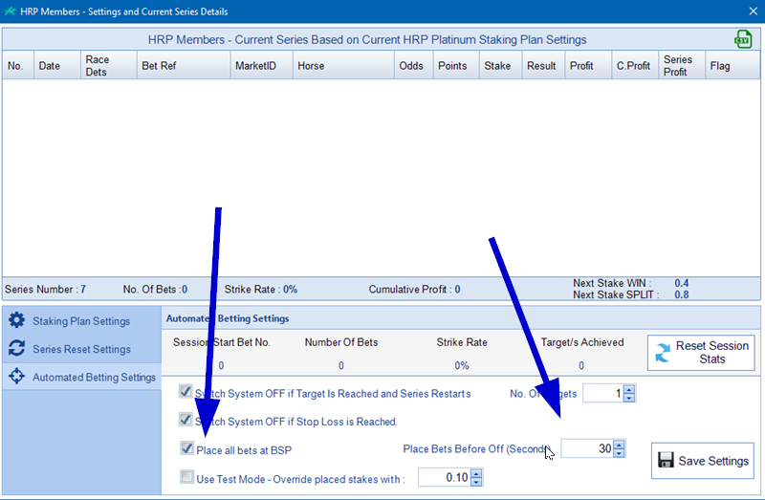
Task: Click the Date column header
Action: (x=57, y=65)
